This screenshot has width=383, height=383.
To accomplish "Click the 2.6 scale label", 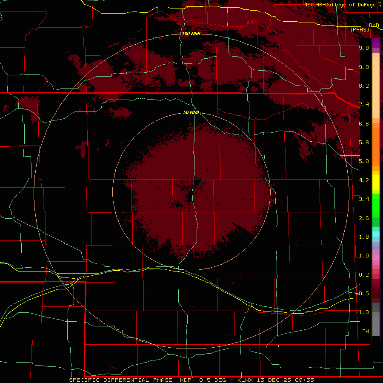I will pyautogui.click(x=364, y=218).
